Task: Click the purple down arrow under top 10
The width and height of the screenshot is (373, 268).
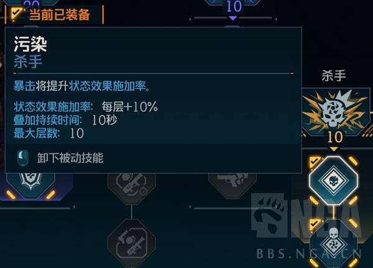Action: click(233, 18)
